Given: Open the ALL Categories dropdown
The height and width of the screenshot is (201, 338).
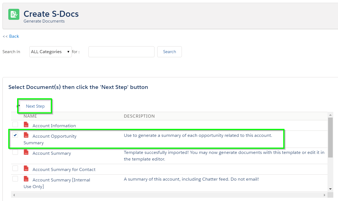Looking at the screenshot, I should [51, 52].
